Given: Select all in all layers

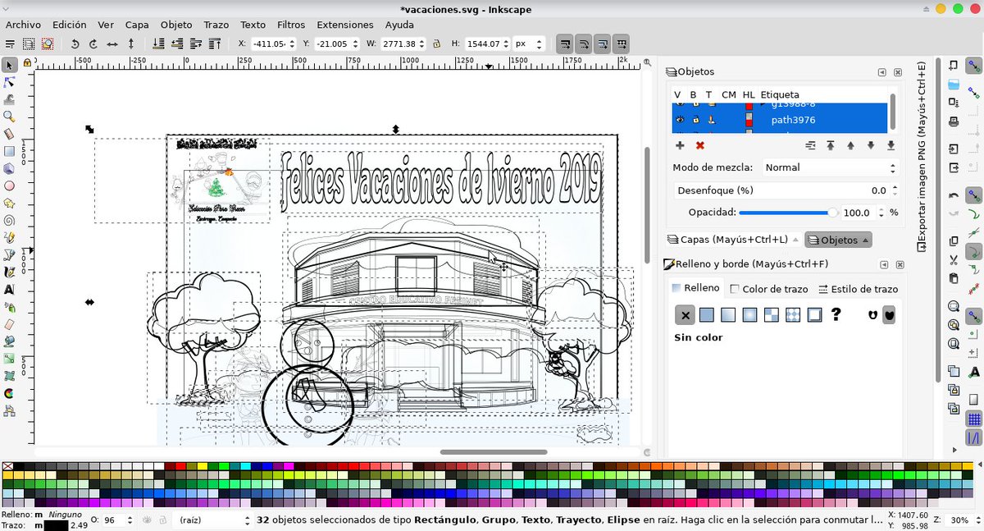Looking at the screenshot, I should coord(29,43).
